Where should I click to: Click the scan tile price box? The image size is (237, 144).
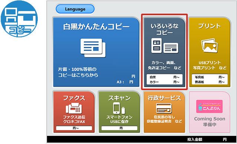(119, 128)
